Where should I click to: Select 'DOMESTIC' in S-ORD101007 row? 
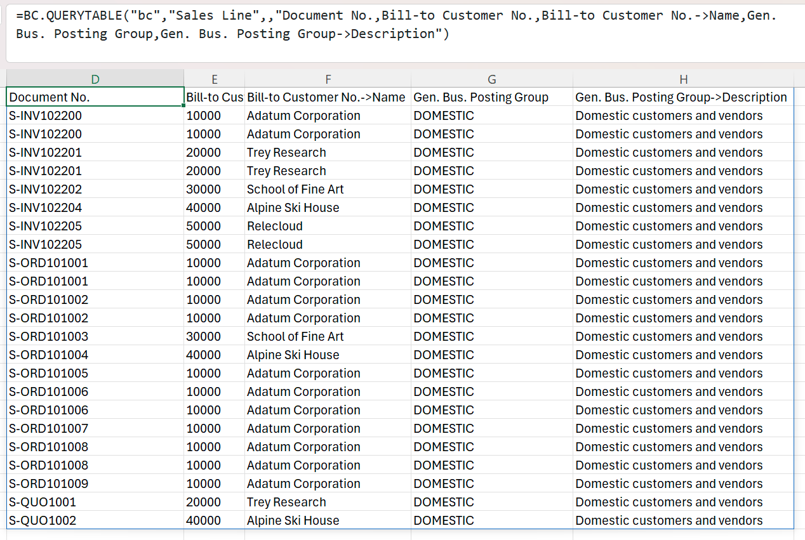pyautogui.click(x=492, y=428)
